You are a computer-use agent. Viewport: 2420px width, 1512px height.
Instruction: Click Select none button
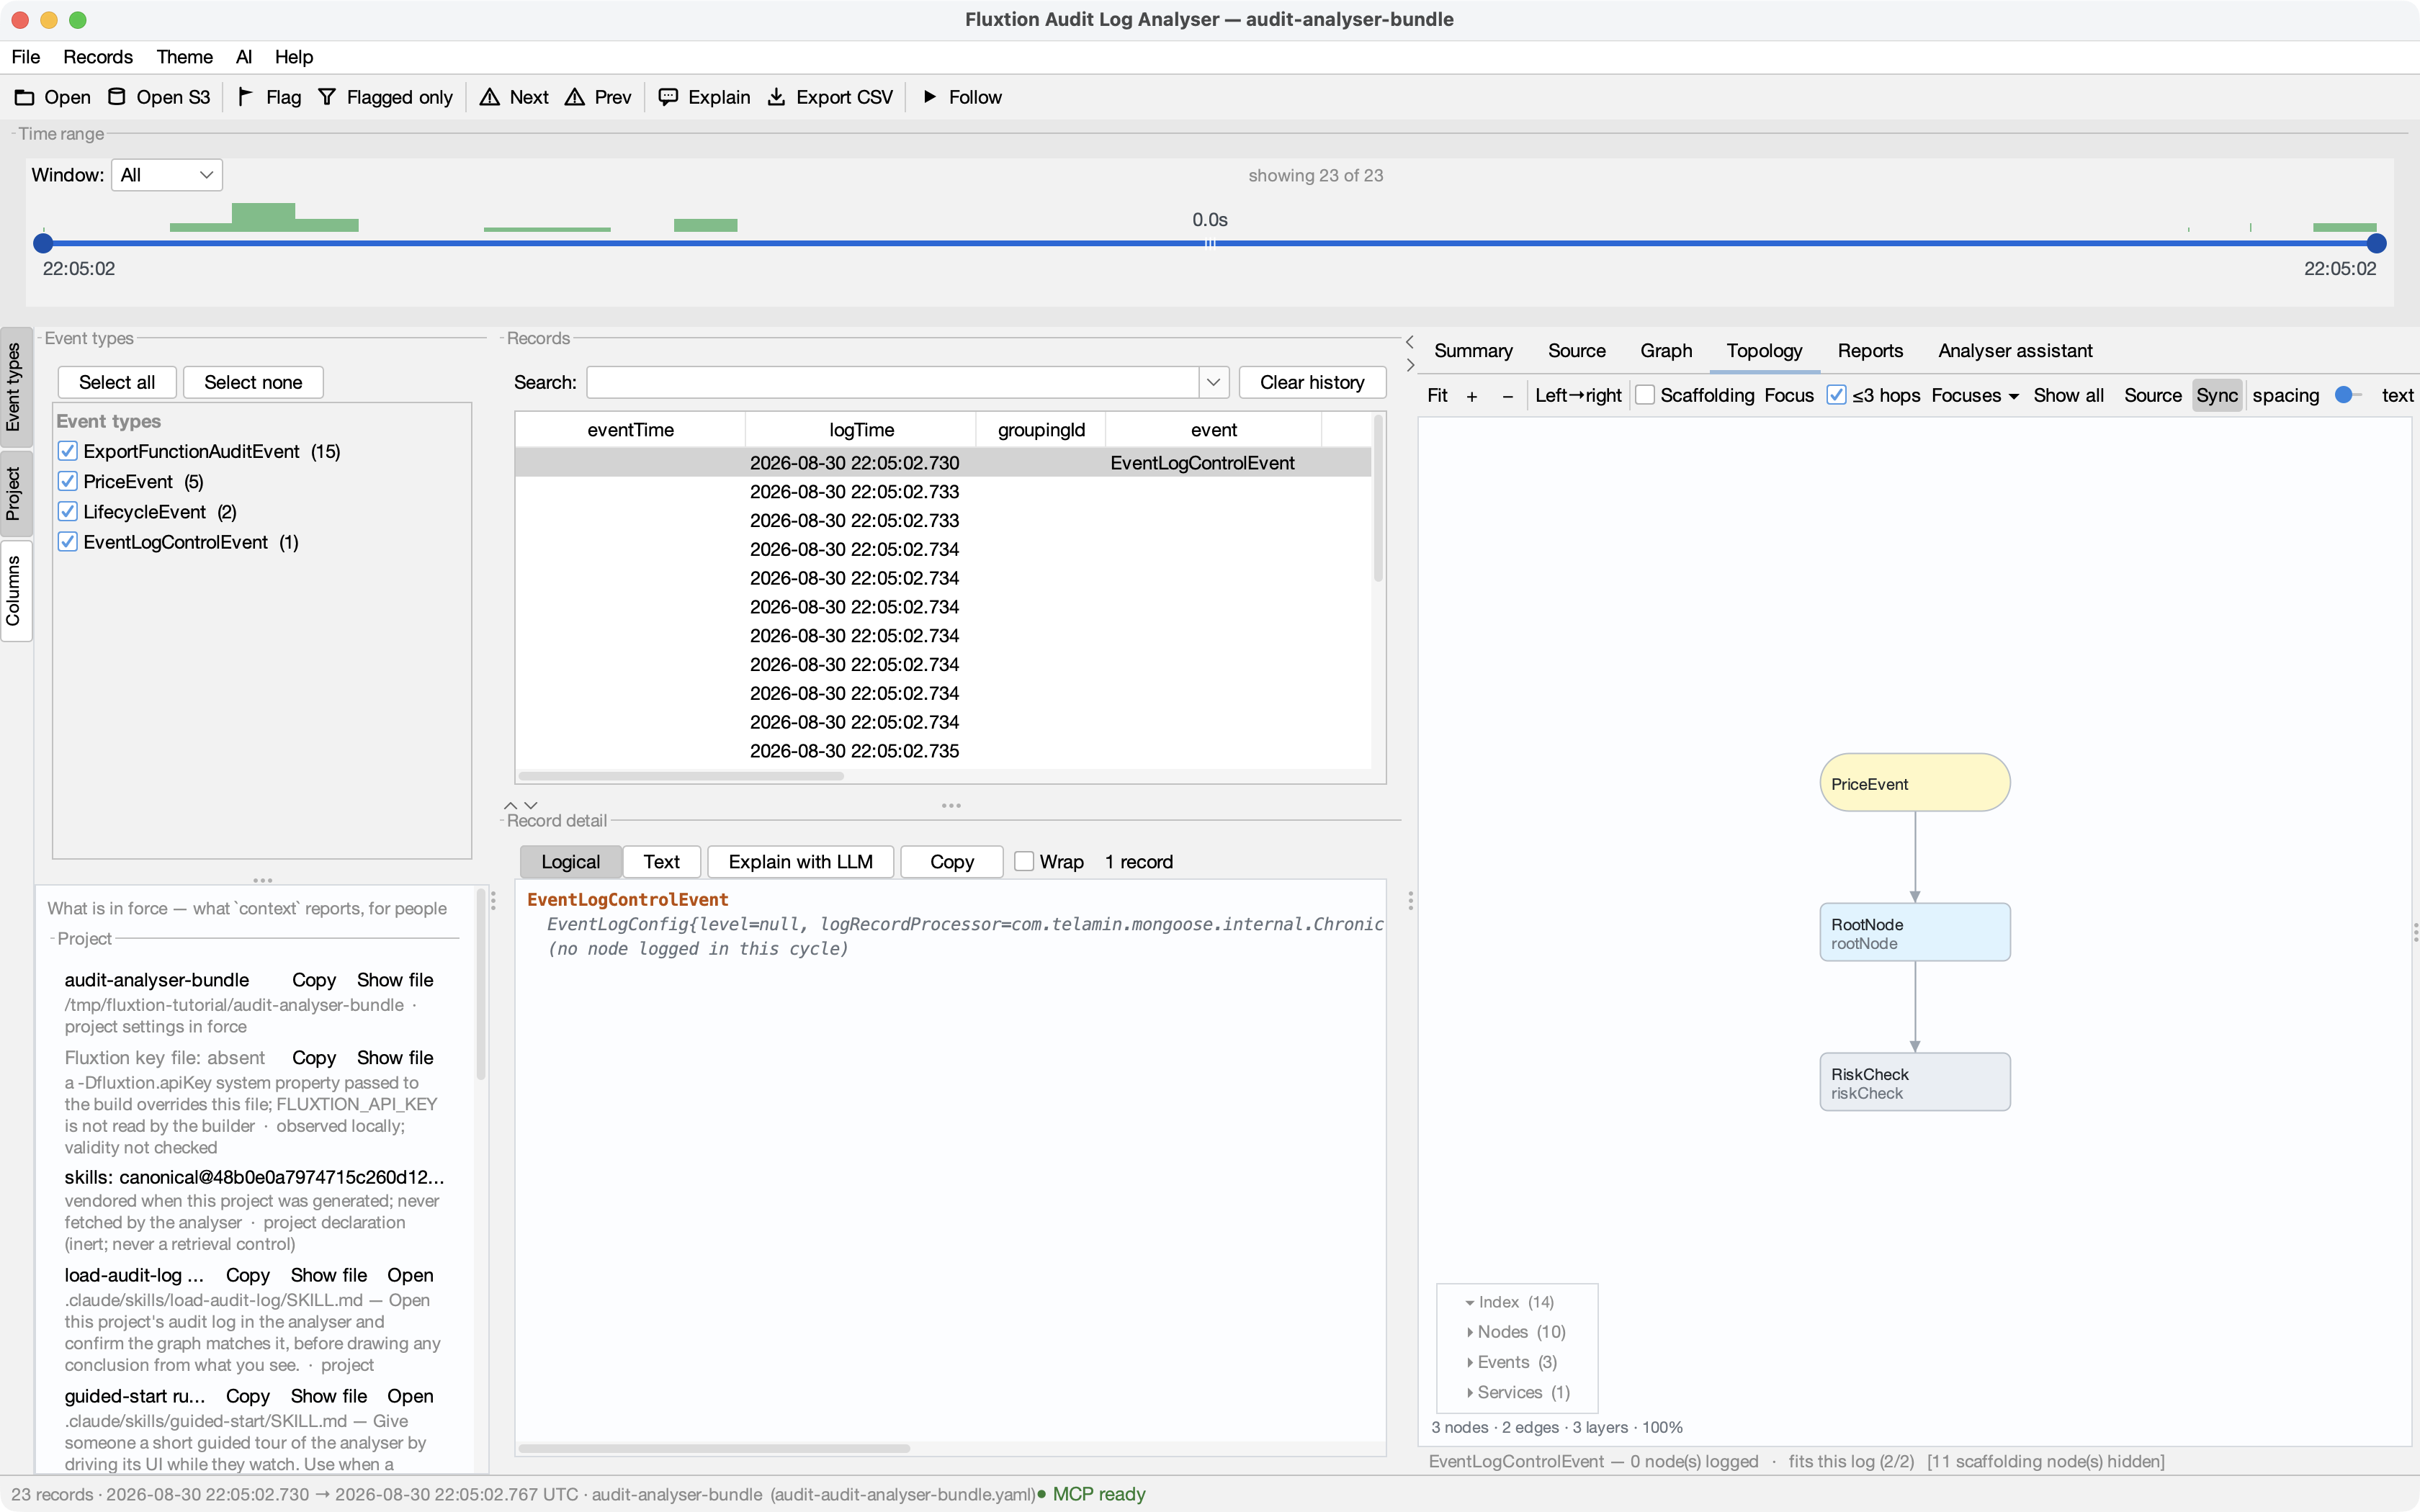(x=253, y=382)
